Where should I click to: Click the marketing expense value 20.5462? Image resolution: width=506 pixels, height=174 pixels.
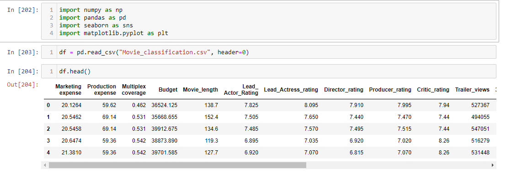tap(71, 117)
